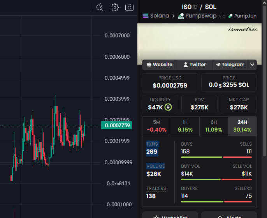Image resolution: width=267 pixels, height=218 pixels.
Task: Click the BUY VOL $14K value
Action: click(x=187, y=174)
